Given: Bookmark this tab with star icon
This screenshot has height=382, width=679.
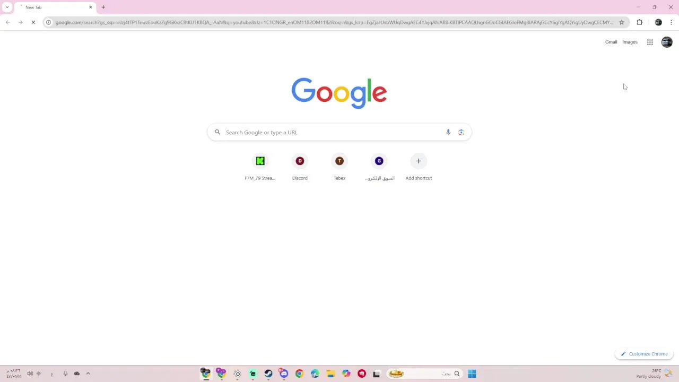Looking at the screenshot, I should tap(622, 22).
